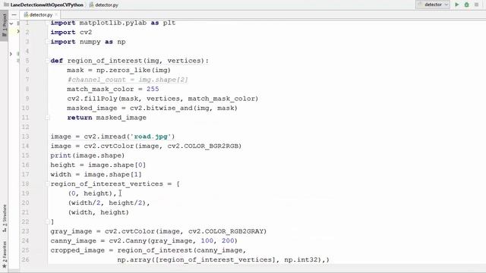Viewport: 486px width, 273px height.
Task: Collapse the top project tree node
Action: point(11,24)
